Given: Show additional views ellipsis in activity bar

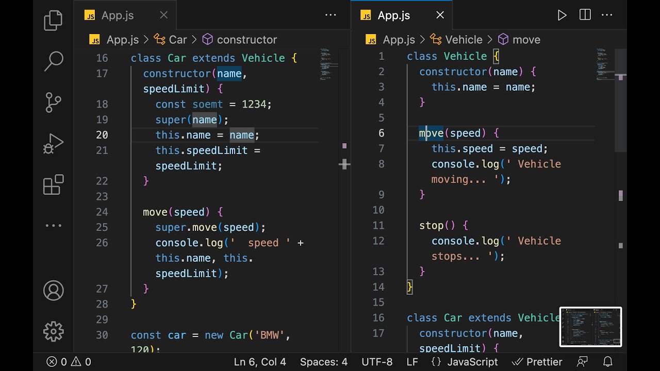Looking at the screenshot, I should pos(53,226).
